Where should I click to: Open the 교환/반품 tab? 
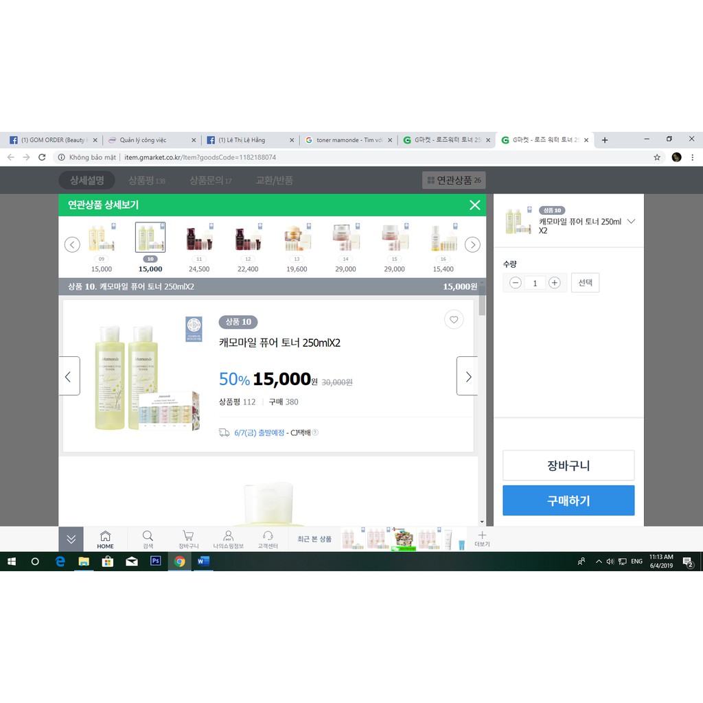click(275, 181)
